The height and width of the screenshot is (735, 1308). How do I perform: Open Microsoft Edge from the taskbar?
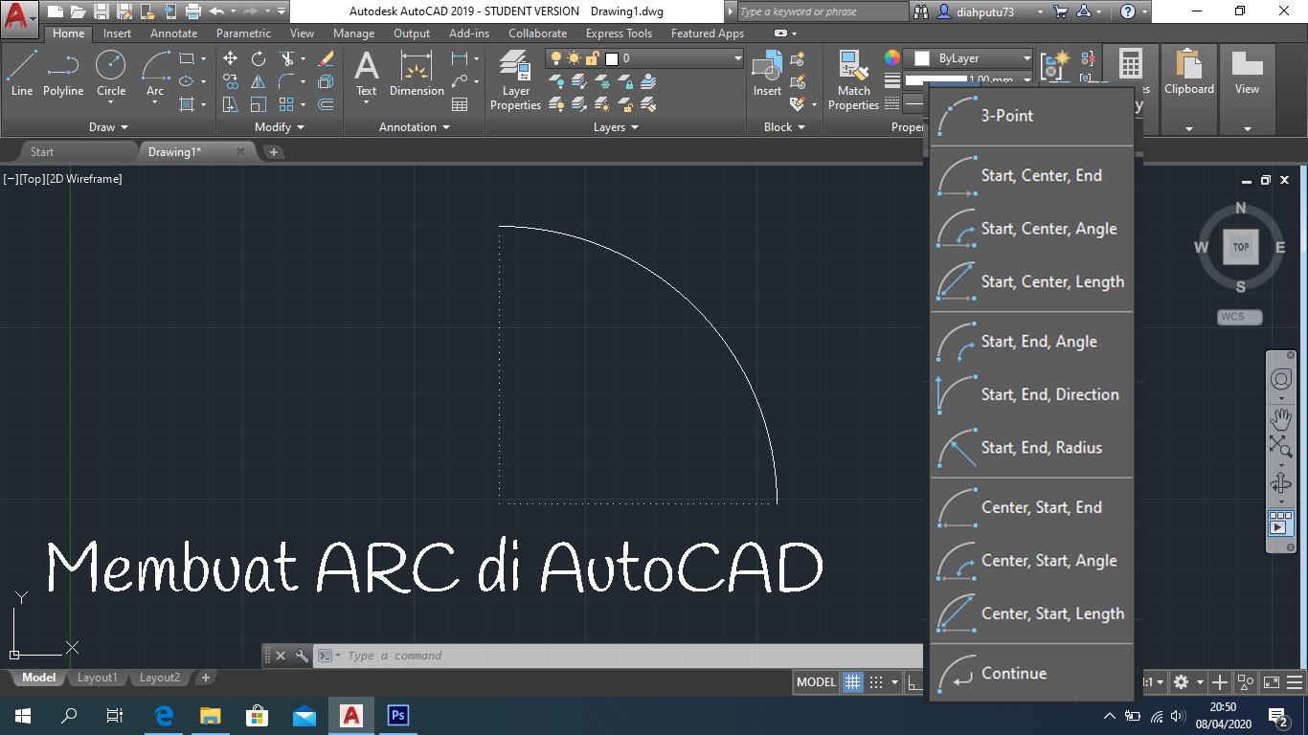[x=164, y=715]
